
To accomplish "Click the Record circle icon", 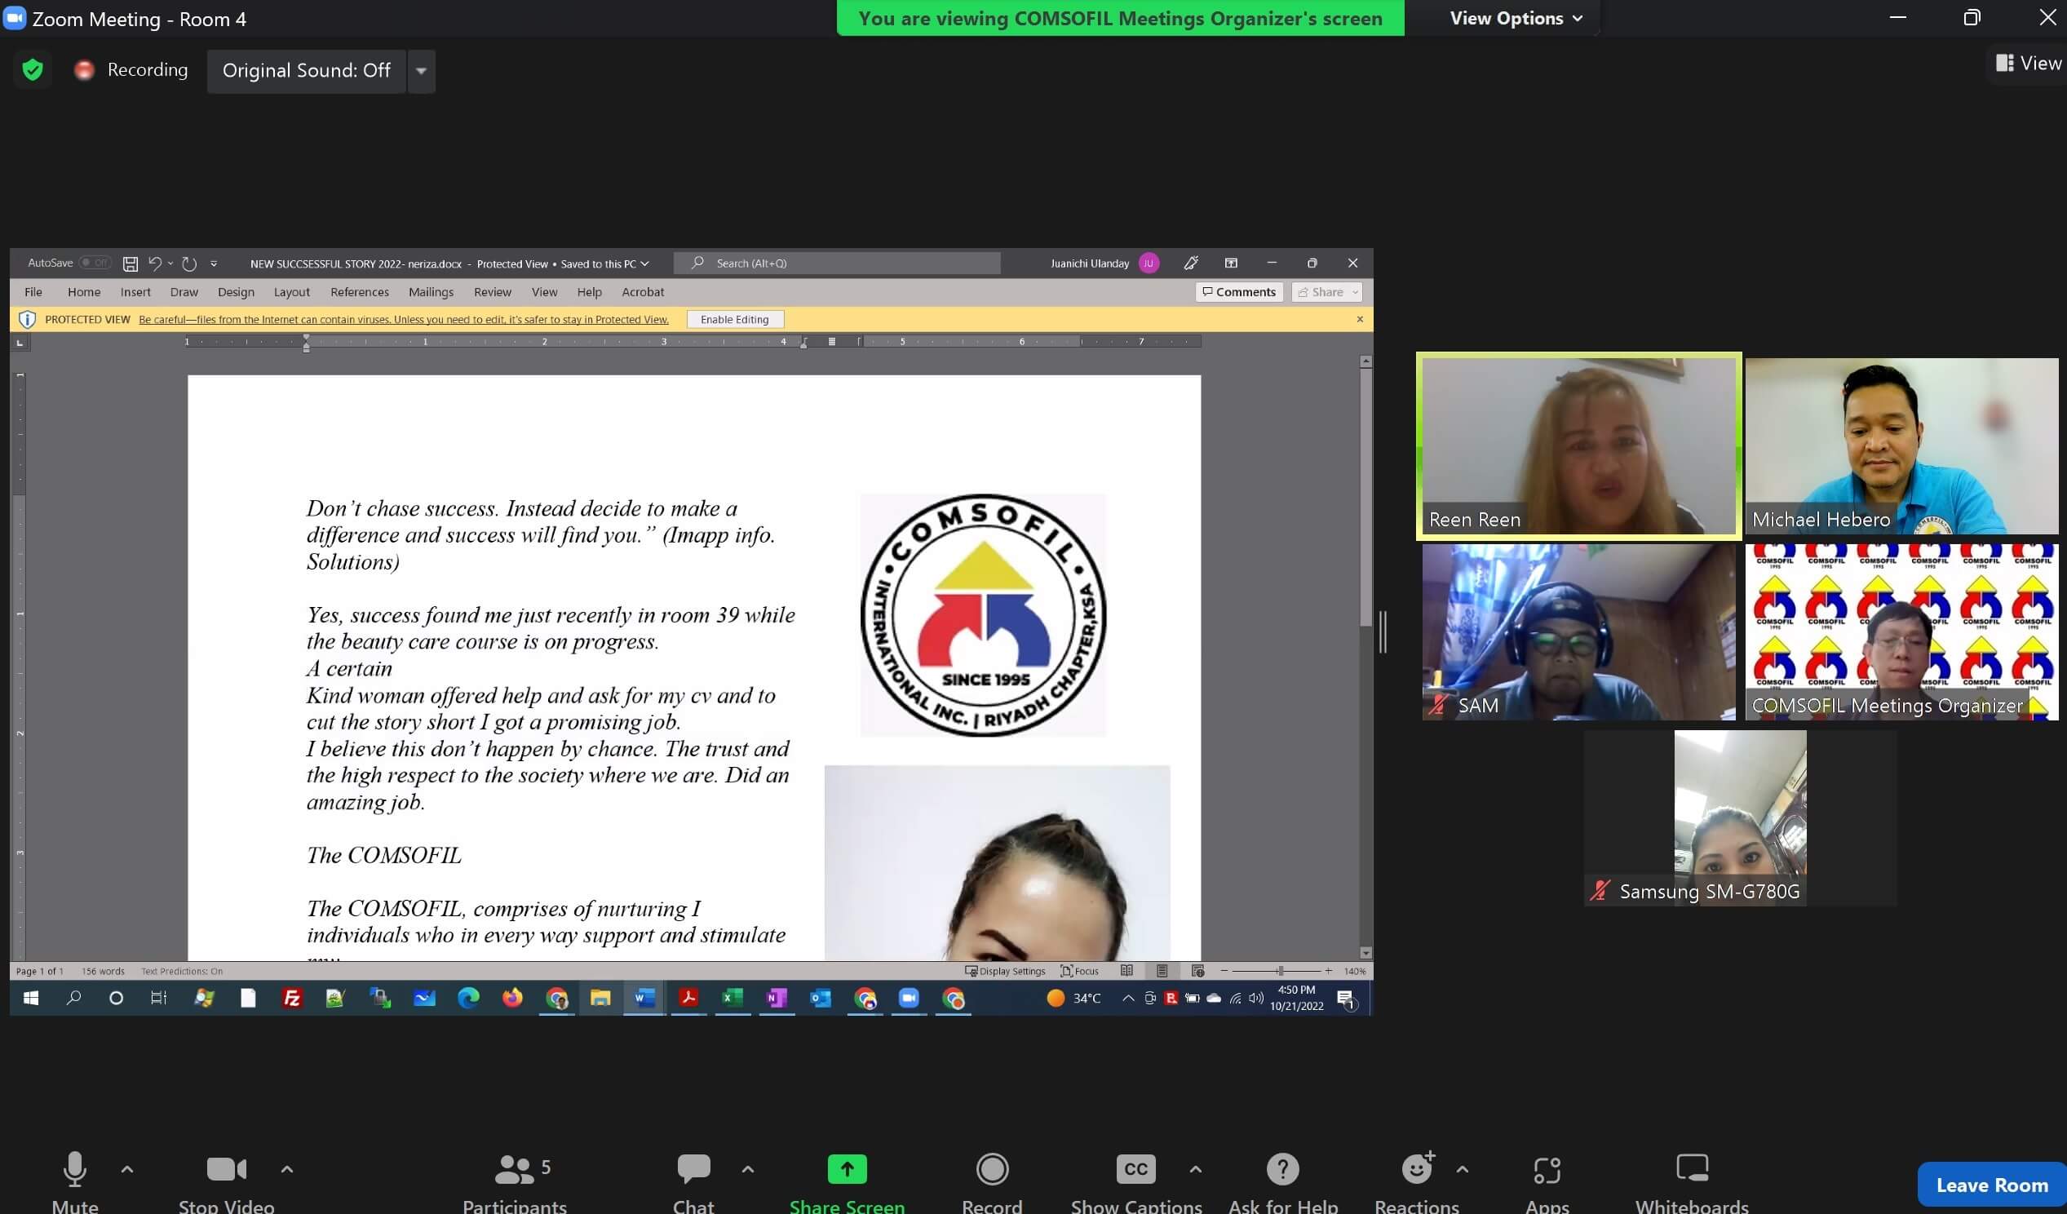I will tap(992, 1169).
